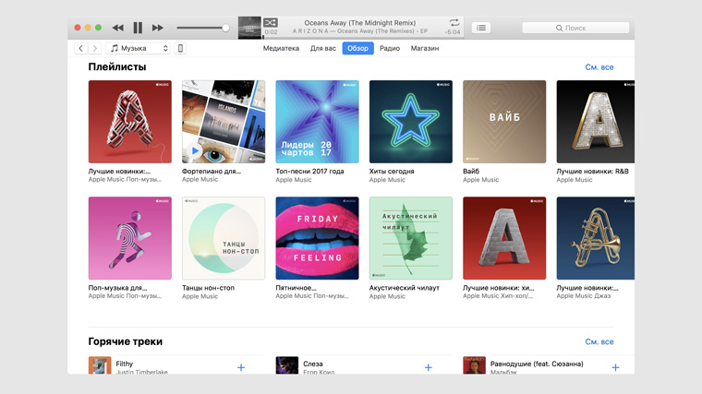Open the Радио tab
The width and height of the screenshot is (702, 394).
point(390,48)
